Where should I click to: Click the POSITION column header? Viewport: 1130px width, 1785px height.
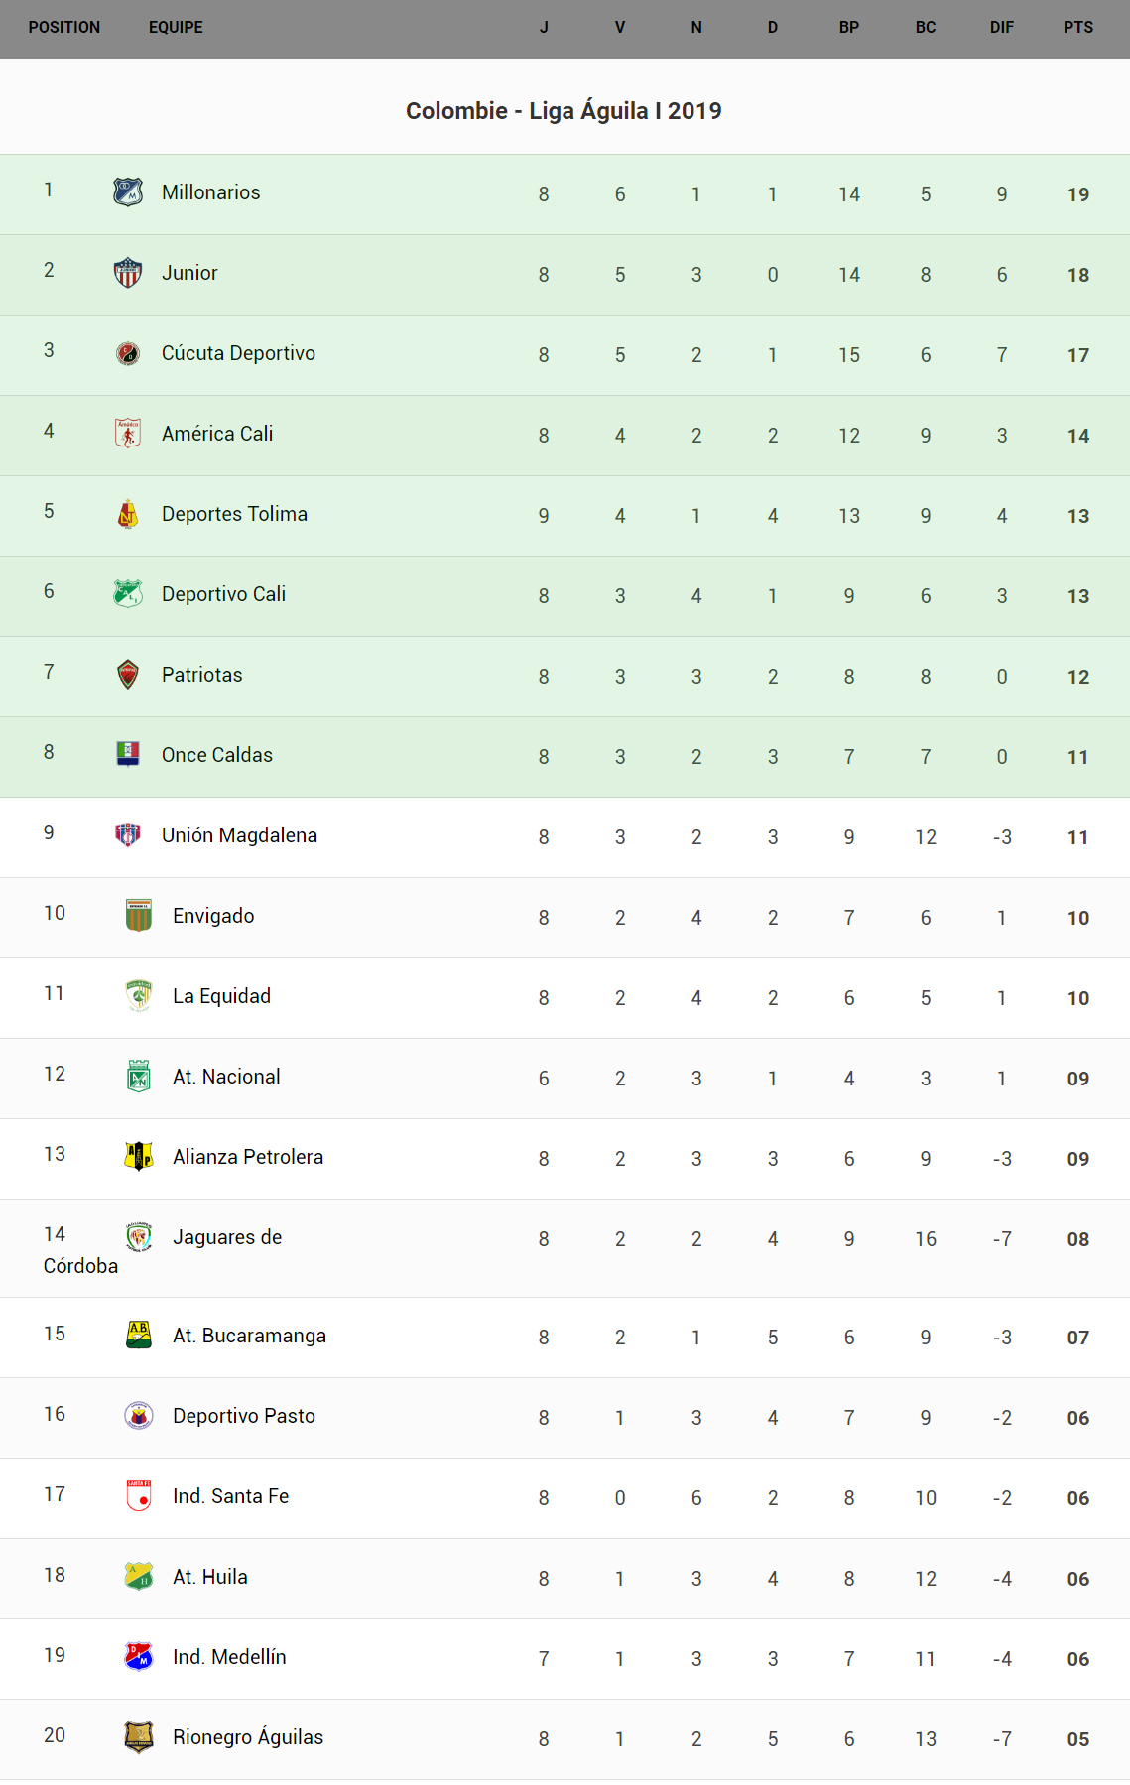(64, 28)
